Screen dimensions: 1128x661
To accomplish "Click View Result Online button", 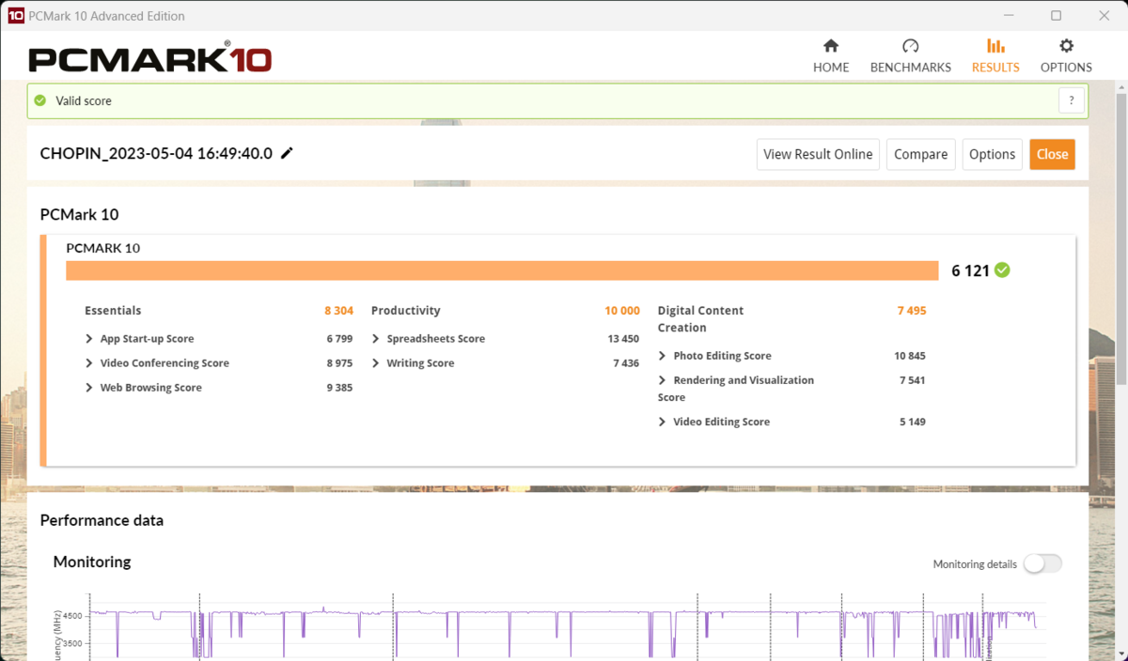I will tap(818, 154).
